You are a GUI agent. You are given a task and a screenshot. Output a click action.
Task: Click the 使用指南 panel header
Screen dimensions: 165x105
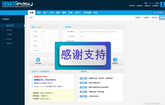click(x=101, y=72)
